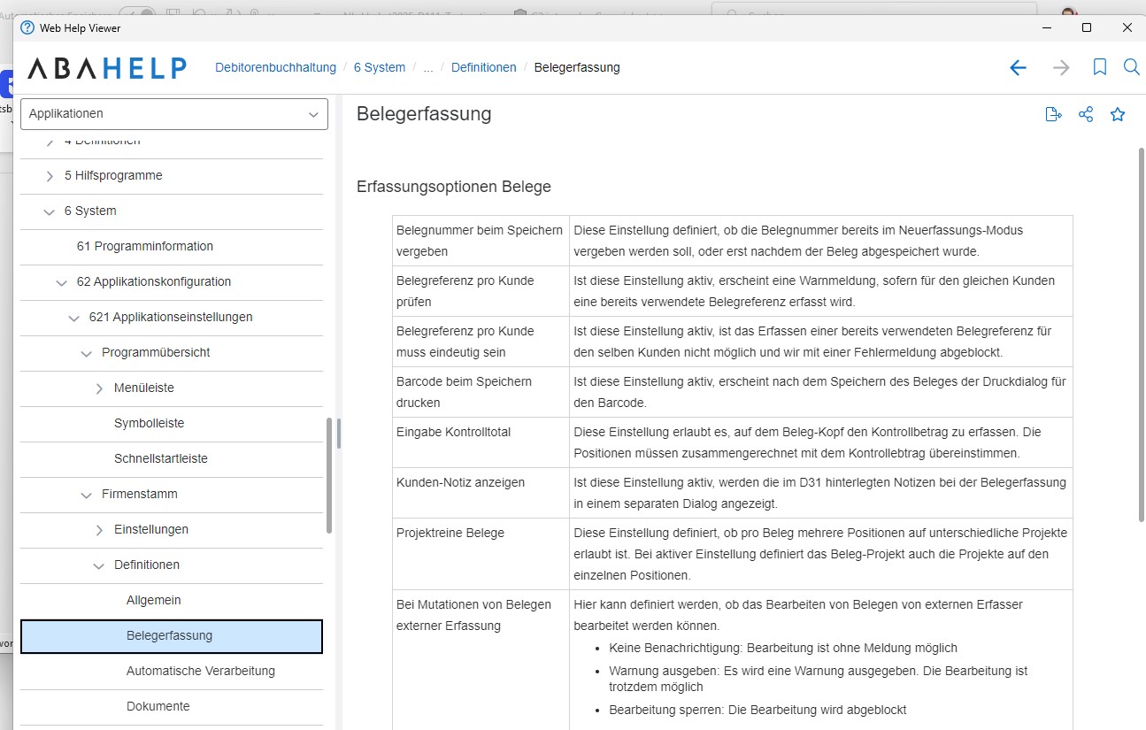Click the navigation tree scrollbar thumb
This screenshot has width=1146, height=730.
[330, 476]
